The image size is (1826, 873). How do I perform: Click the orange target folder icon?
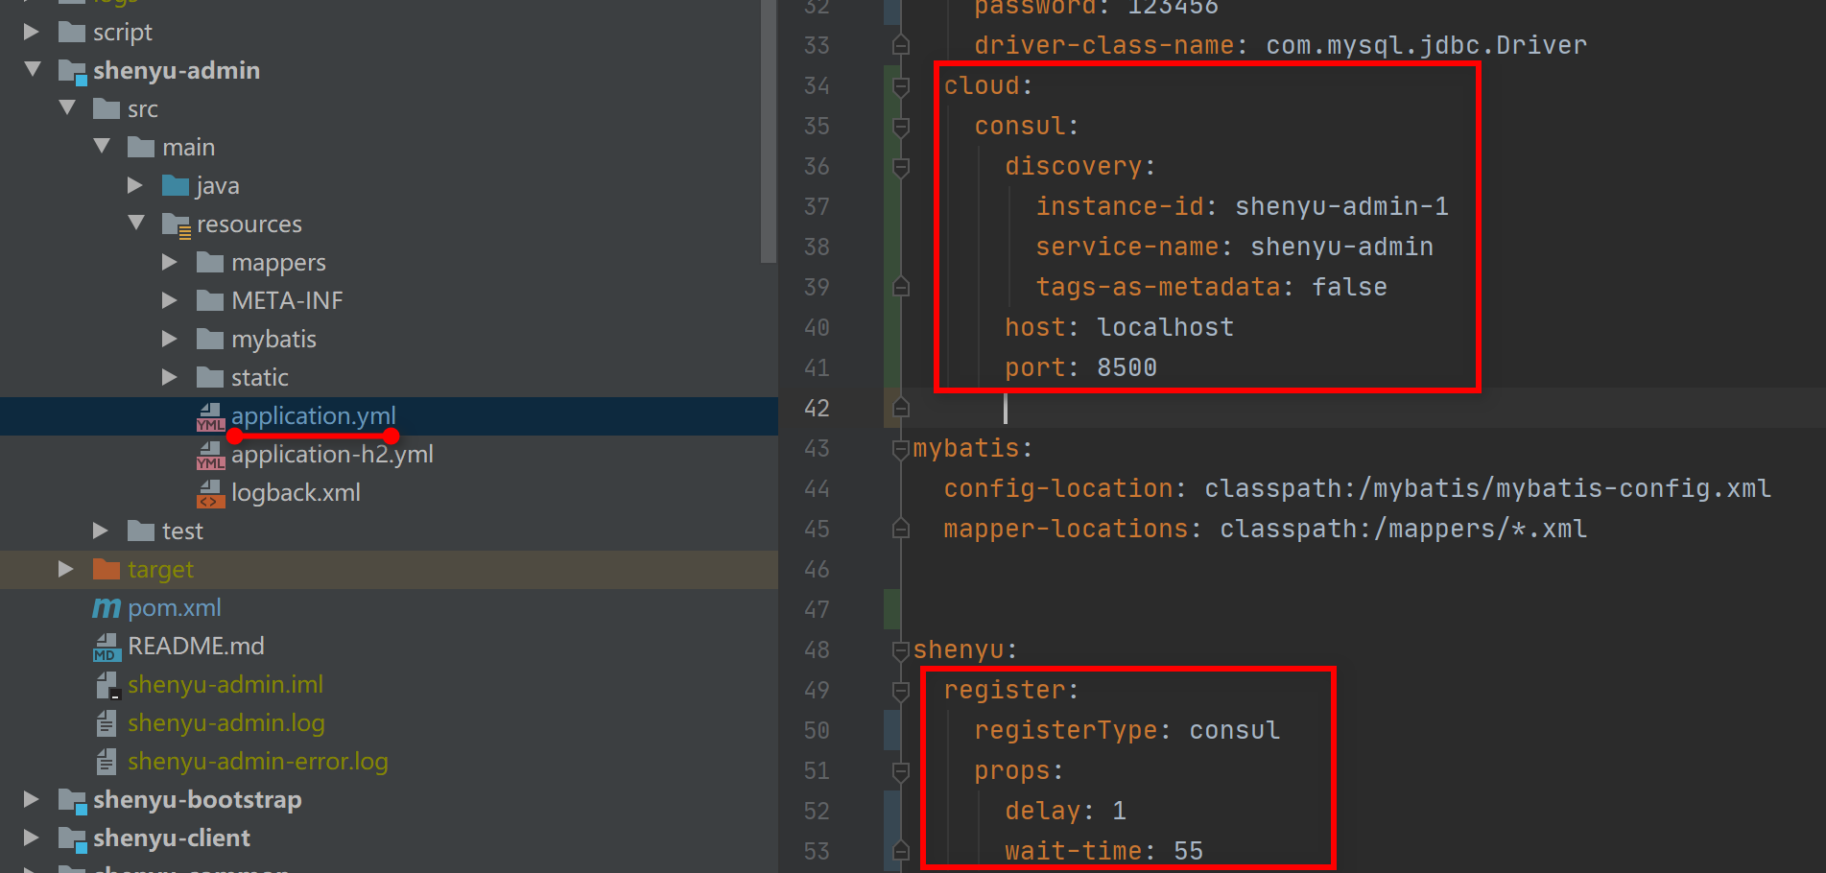click(107, 570)
